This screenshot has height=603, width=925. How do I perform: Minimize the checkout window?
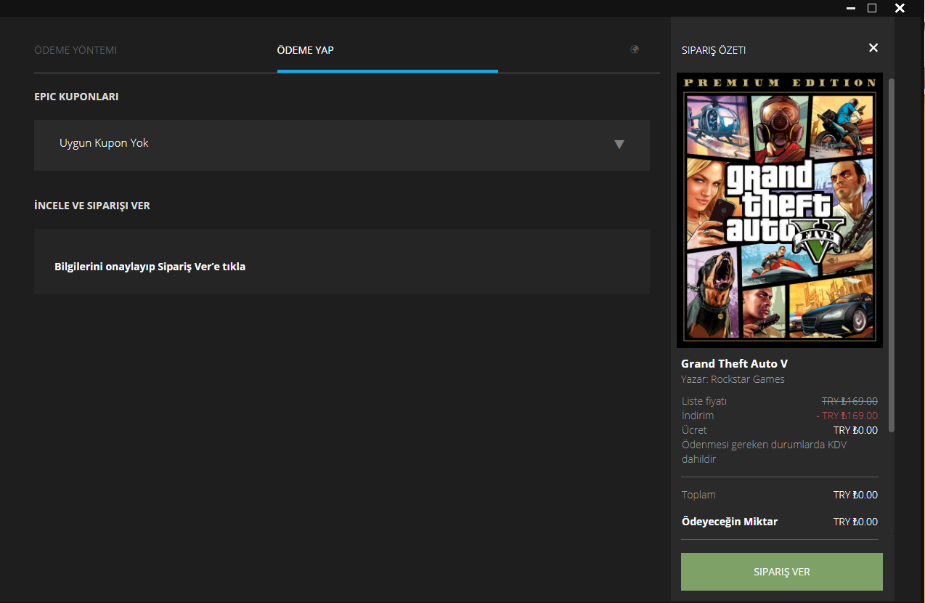click(x=850, y=8)
